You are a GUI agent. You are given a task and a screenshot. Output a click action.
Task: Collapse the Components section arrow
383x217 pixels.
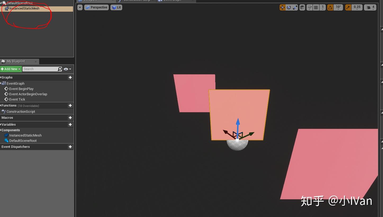[1, 130]
